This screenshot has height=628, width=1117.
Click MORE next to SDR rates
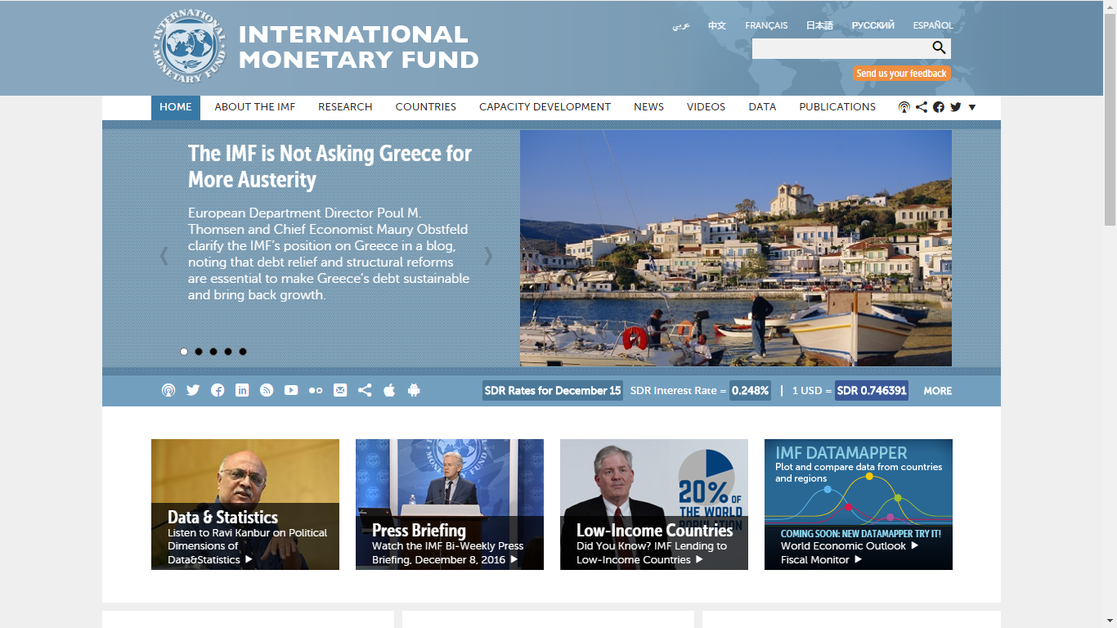coord(937,391)
